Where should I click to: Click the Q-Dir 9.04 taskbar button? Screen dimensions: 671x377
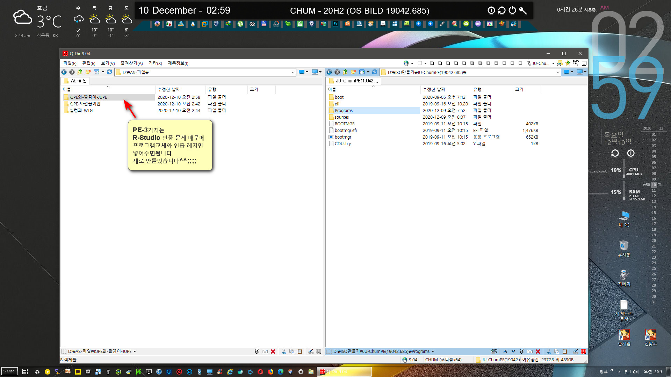[344, 372]
